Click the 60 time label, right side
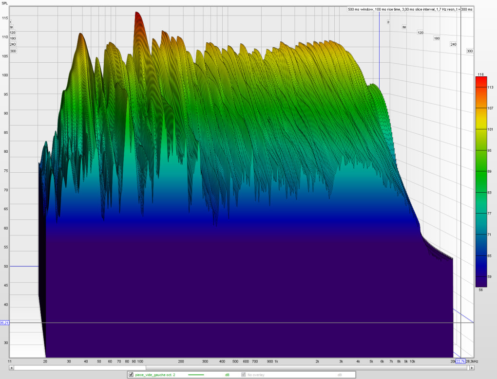Viewport: 497px width, 379px height. tap(404, 27)
